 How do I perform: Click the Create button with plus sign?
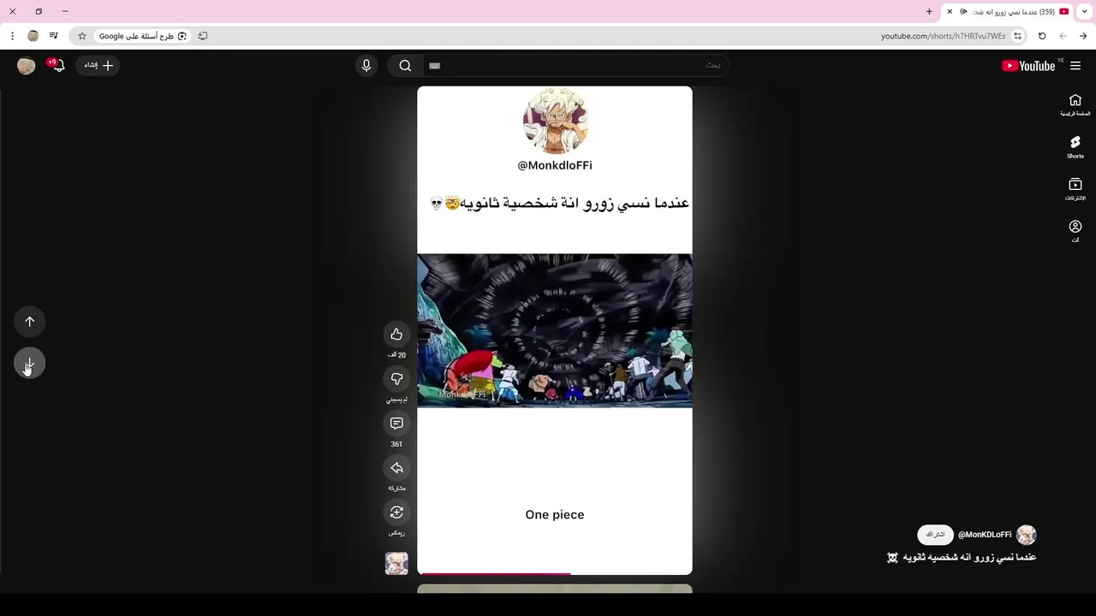point(98,65)
